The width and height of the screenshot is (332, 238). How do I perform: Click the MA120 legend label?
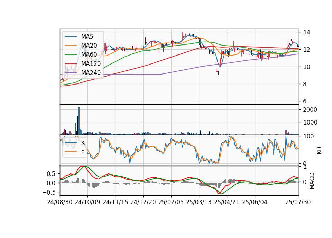point(91,63)
